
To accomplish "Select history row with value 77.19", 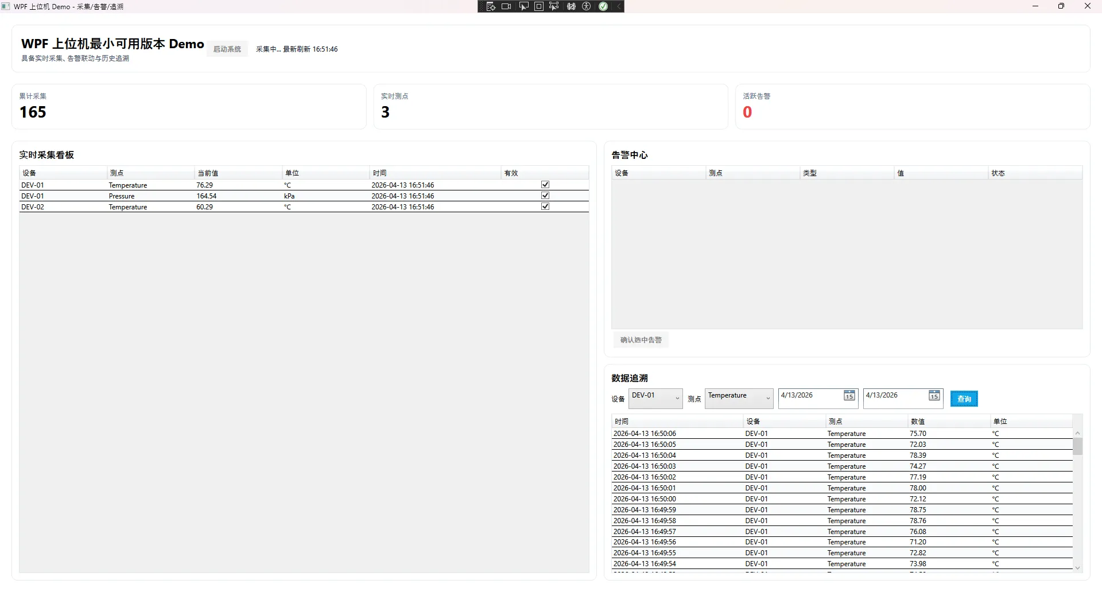I will tap(842, 477).
